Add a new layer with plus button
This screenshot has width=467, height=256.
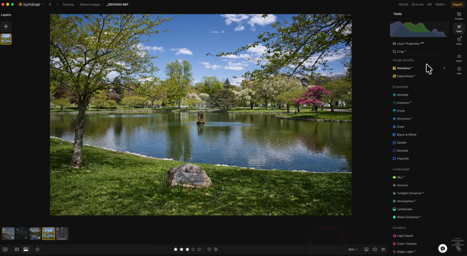coord(6,26)
